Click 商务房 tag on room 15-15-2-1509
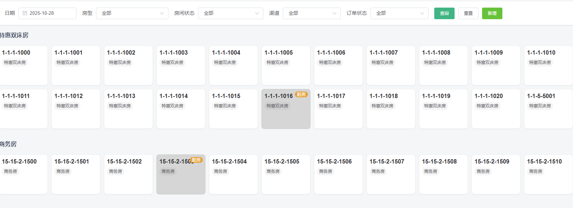Screen dimensions: 573x208 pos(483,171)
